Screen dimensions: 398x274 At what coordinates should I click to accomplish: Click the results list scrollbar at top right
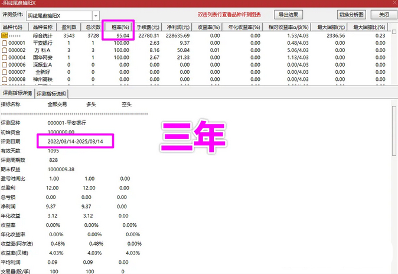coord(394,32)
